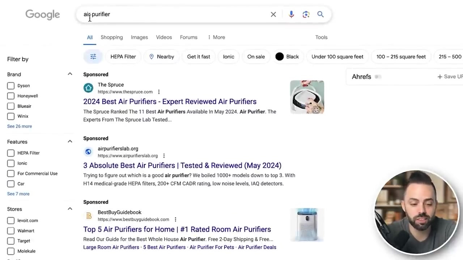
Task: Open Google Lens image search icon
Action: tap(306, 14)
